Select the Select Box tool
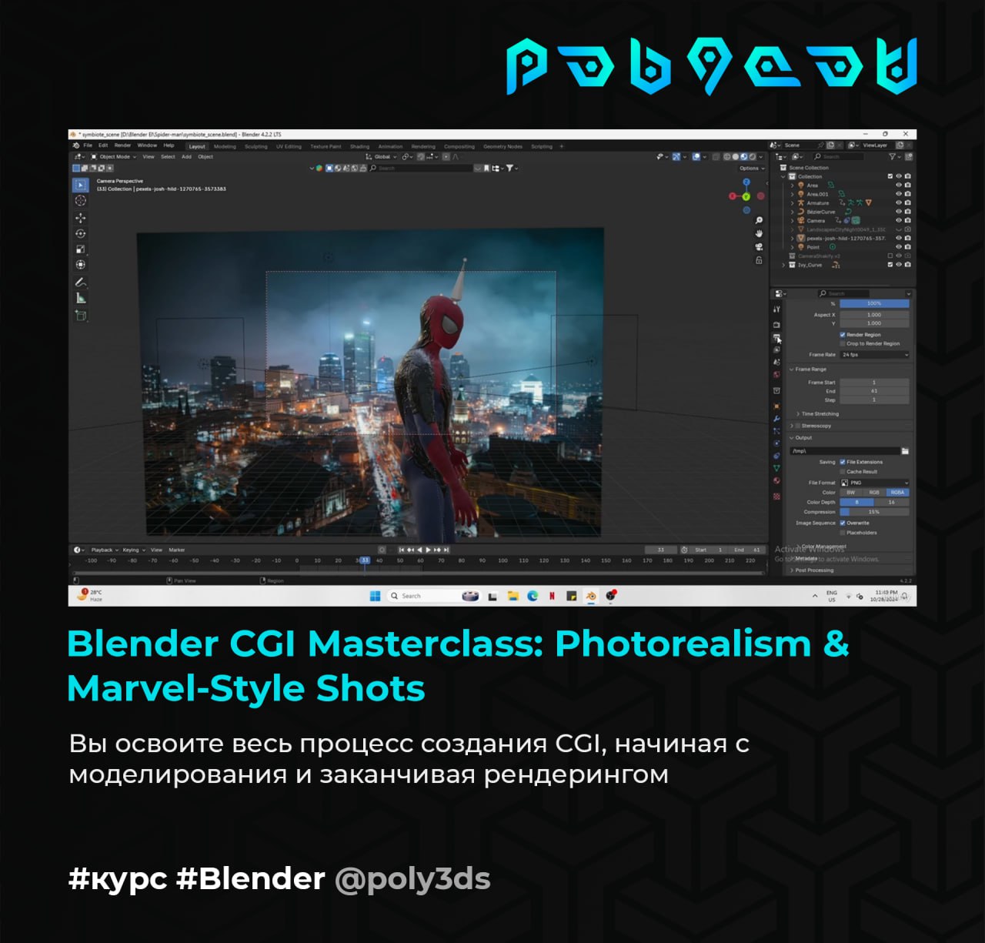985x943 pixels. coord(80,185)
